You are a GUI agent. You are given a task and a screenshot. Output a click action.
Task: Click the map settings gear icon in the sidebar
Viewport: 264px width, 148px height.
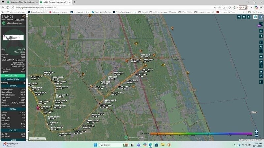[261, 31]
